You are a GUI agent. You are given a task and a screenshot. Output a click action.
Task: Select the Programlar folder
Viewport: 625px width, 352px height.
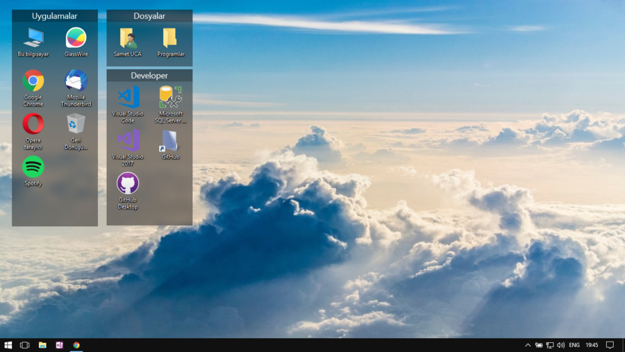(170, 38)
